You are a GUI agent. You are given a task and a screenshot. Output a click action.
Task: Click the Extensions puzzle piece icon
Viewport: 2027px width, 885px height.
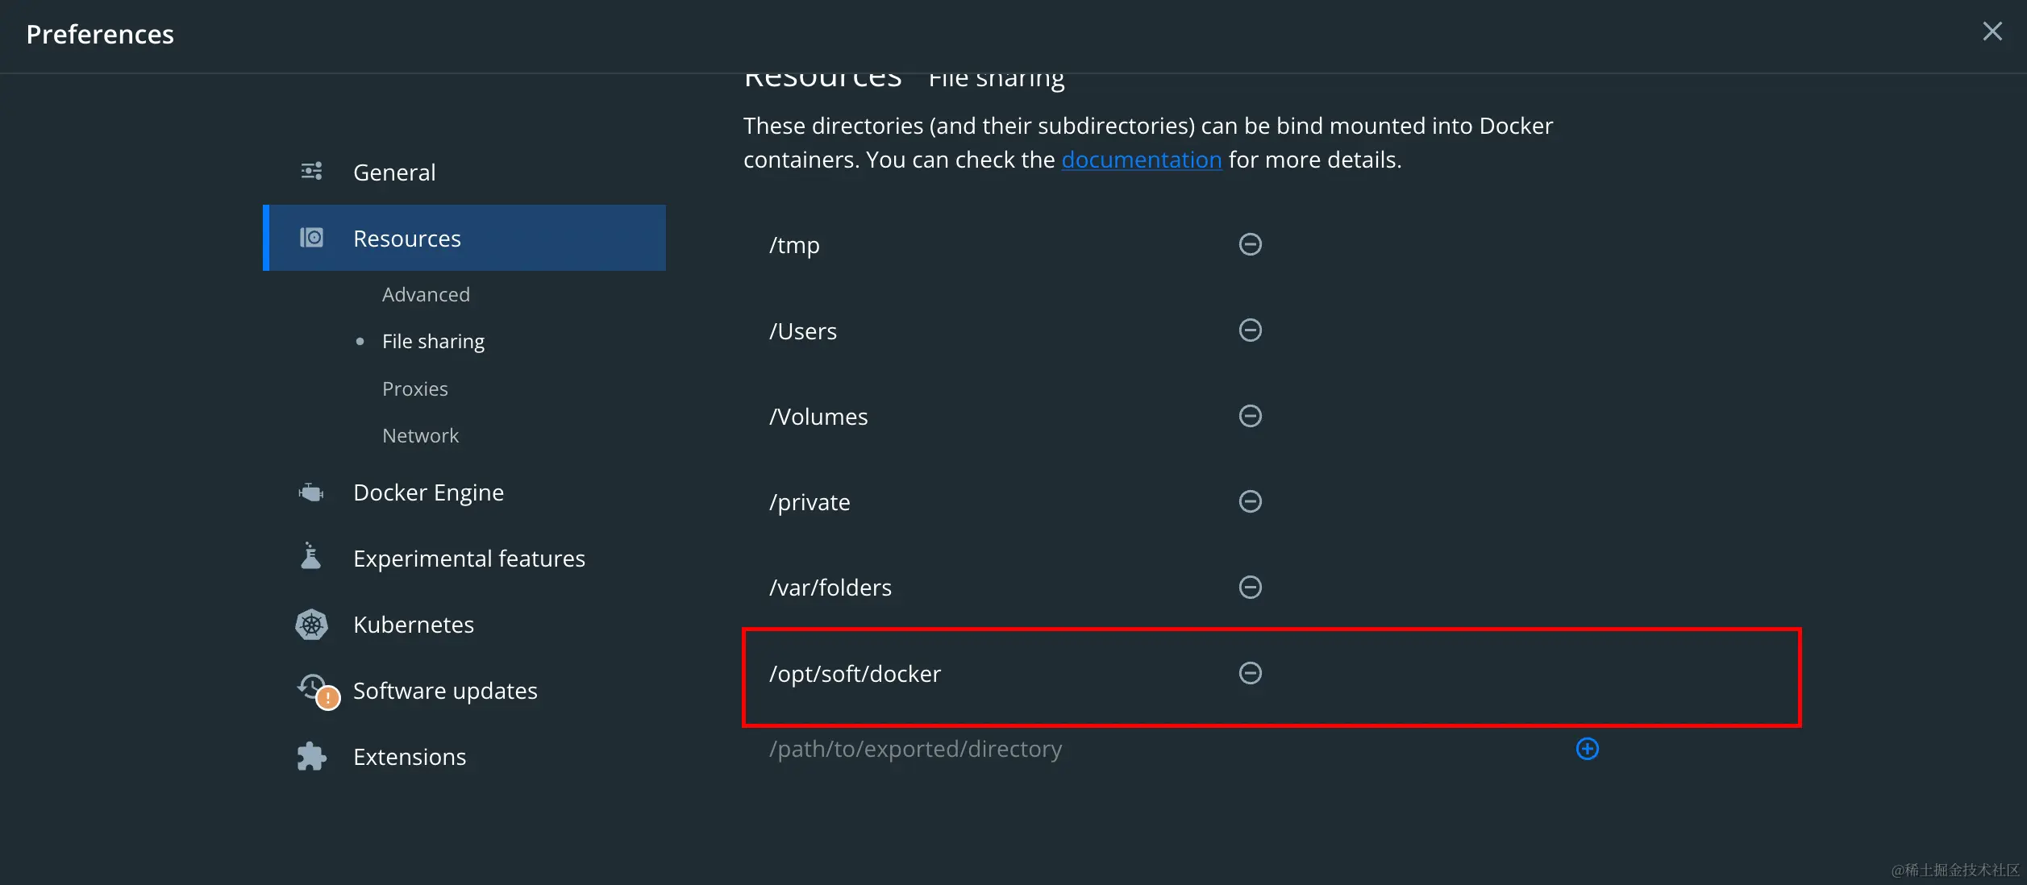tap(311, 757)
